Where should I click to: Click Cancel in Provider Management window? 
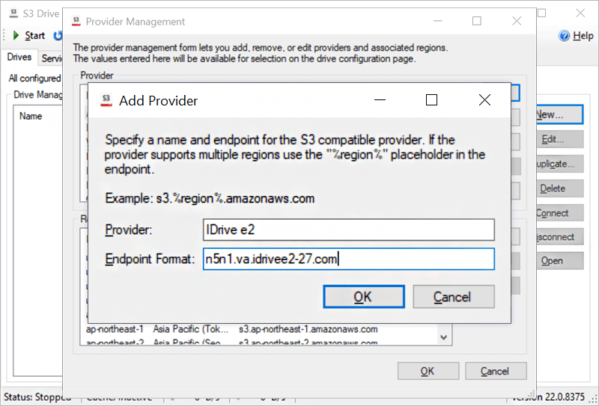[x=496, y=371]
